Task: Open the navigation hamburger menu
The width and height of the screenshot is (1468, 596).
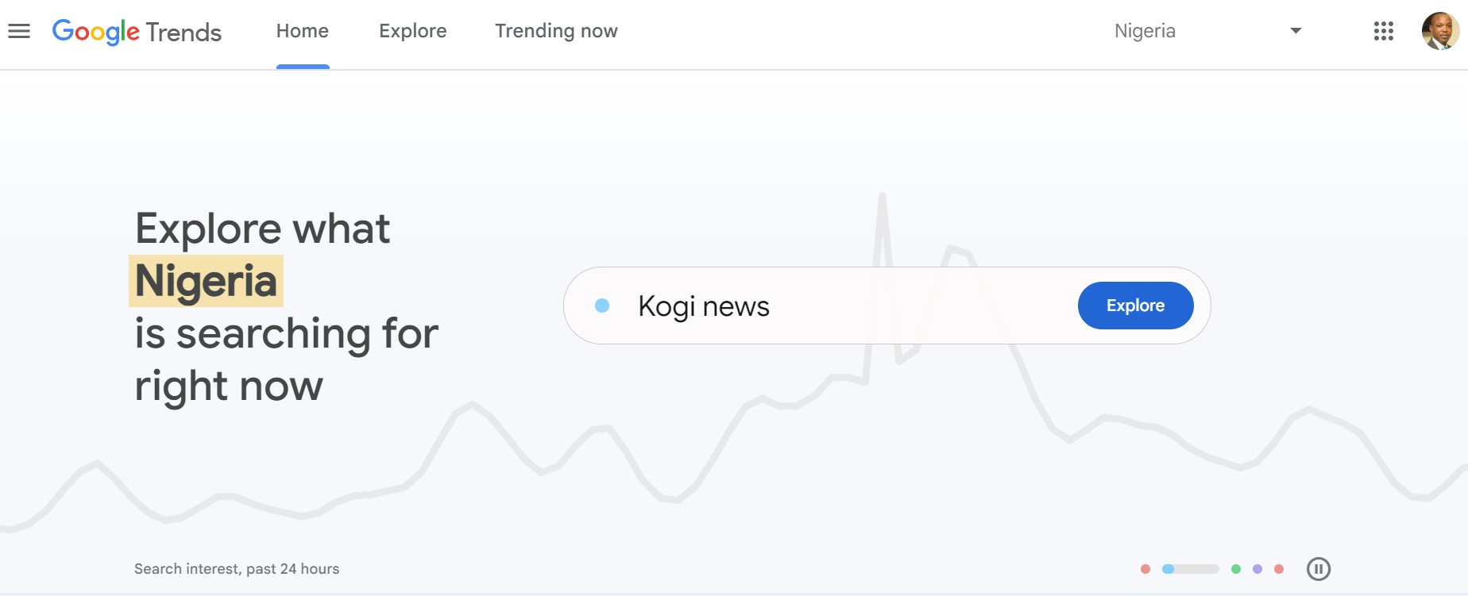Action: [20, 31]
